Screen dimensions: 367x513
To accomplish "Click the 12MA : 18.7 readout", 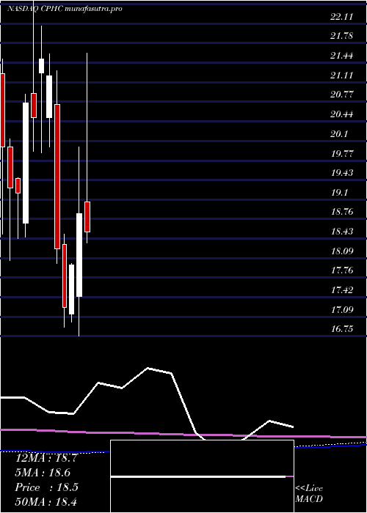I will [46, 458].
